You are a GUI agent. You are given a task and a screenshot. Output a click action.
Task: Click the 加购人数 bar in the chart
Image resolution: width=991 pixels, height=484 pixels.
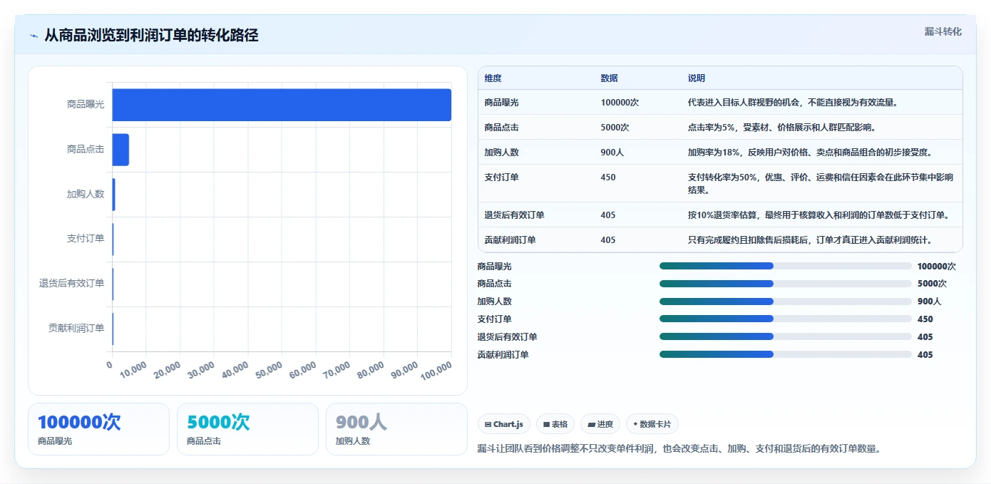tap(113, 195)
